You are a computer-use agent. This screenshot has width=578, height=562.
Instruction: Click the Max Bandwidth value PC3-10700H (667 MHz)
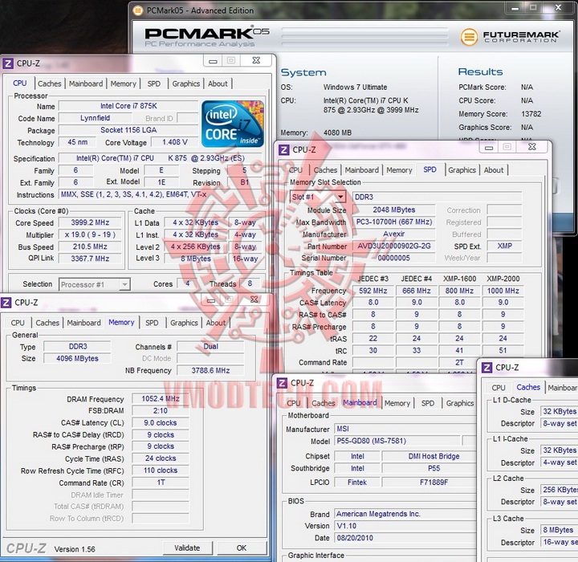pos(394,222)
